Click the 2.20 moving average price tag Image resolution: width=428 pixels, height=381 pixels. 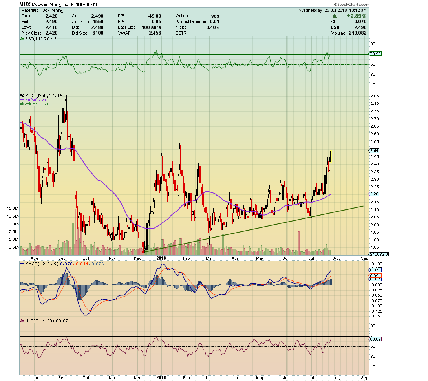(x=374, y=194)
